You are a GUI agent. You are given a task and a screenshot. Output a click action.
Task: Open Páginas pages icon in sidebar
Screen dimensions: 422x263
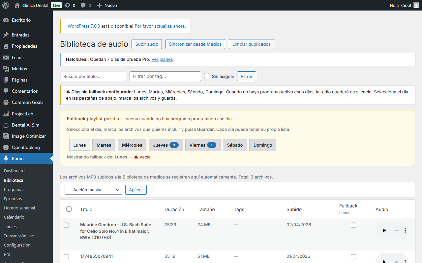[x=6, y=80]
